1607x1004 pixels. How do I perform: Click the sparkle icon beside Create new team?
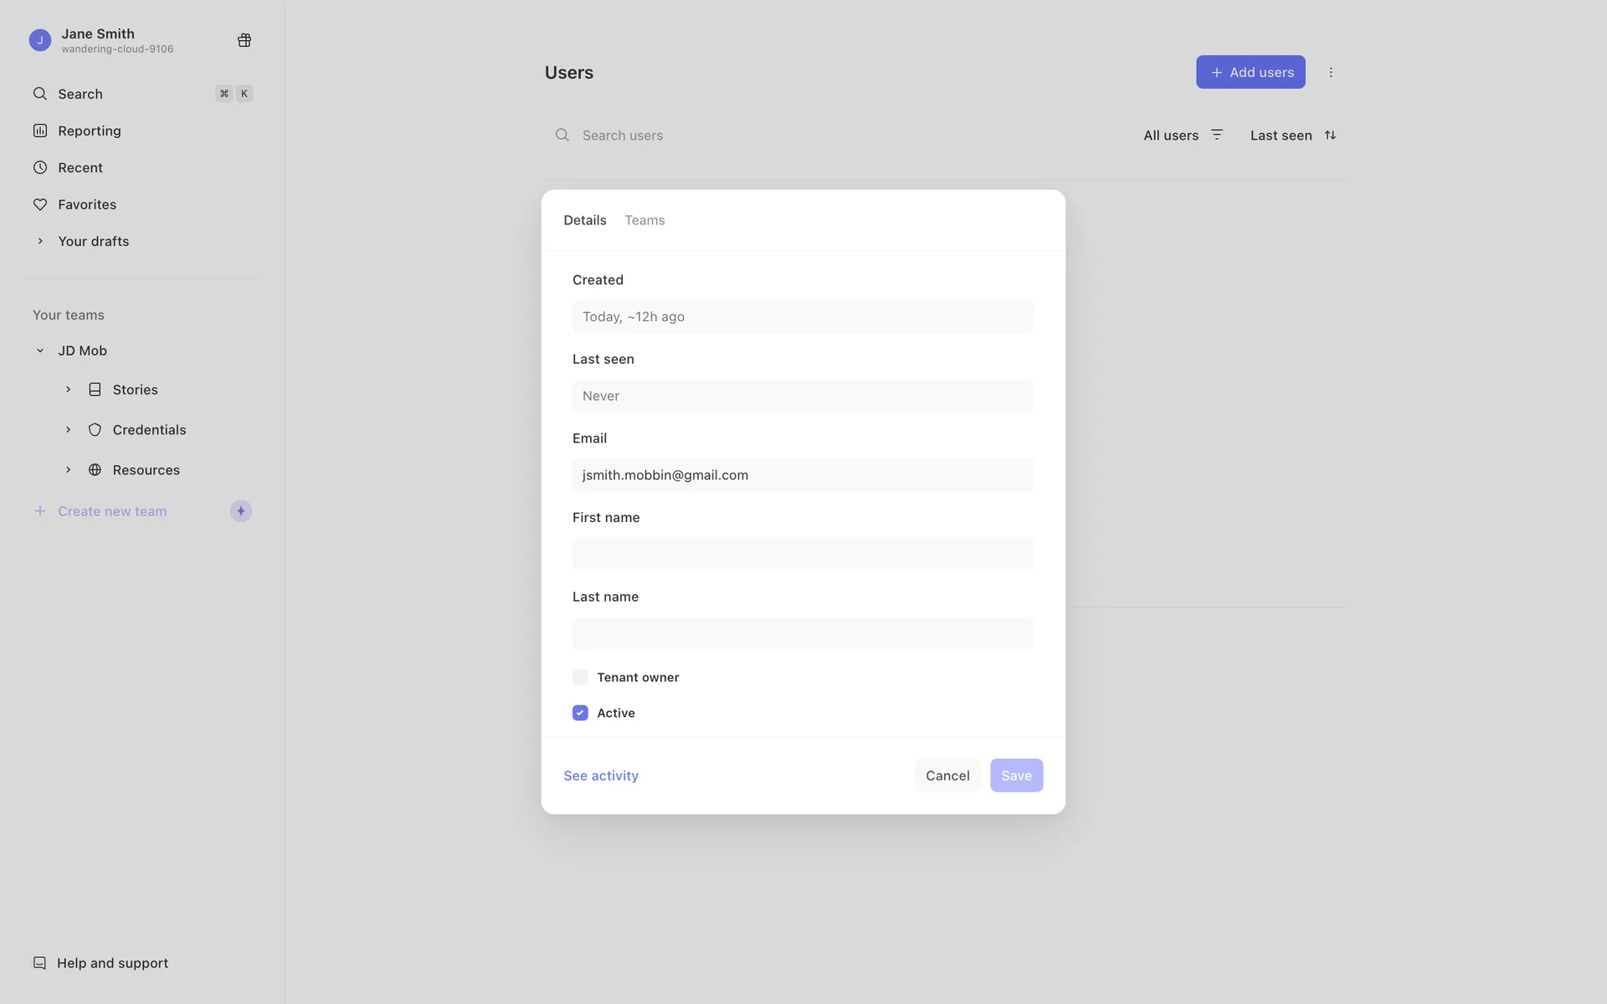point(241,511)
